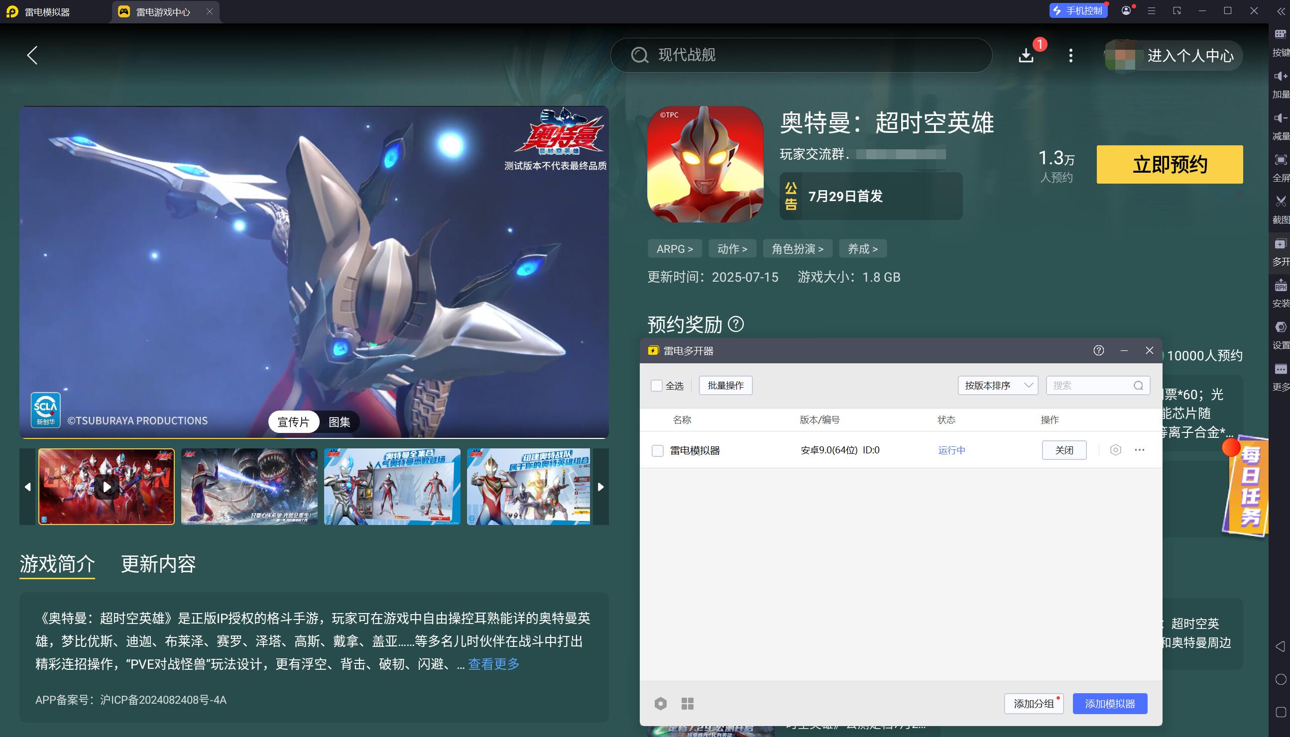
Task: Click the search magnifier icon in header
Action: 639,55
